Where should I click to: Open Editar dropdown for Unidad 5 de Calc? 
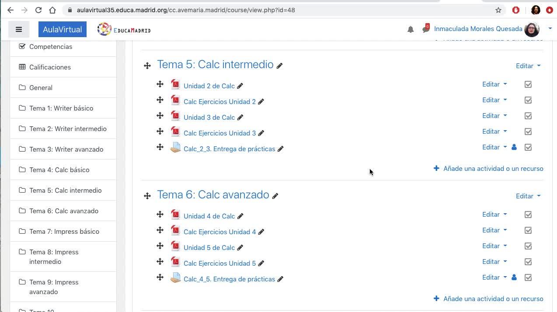[x=494, y=246]
